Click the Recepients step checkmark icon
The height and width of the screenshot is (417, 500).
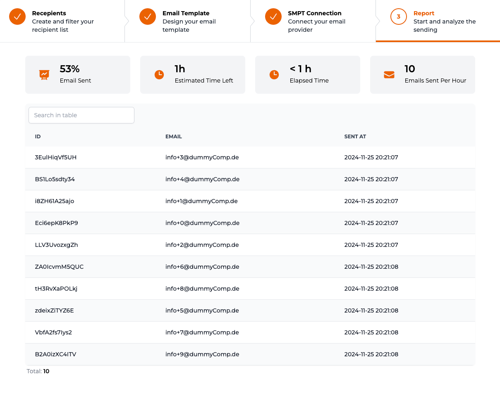(17, 17)
